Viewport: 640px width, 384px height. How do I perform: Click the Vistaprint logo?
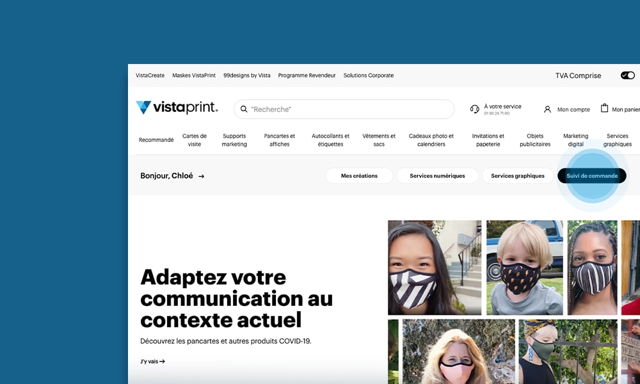pyautogui.click(x=177, y=108)
